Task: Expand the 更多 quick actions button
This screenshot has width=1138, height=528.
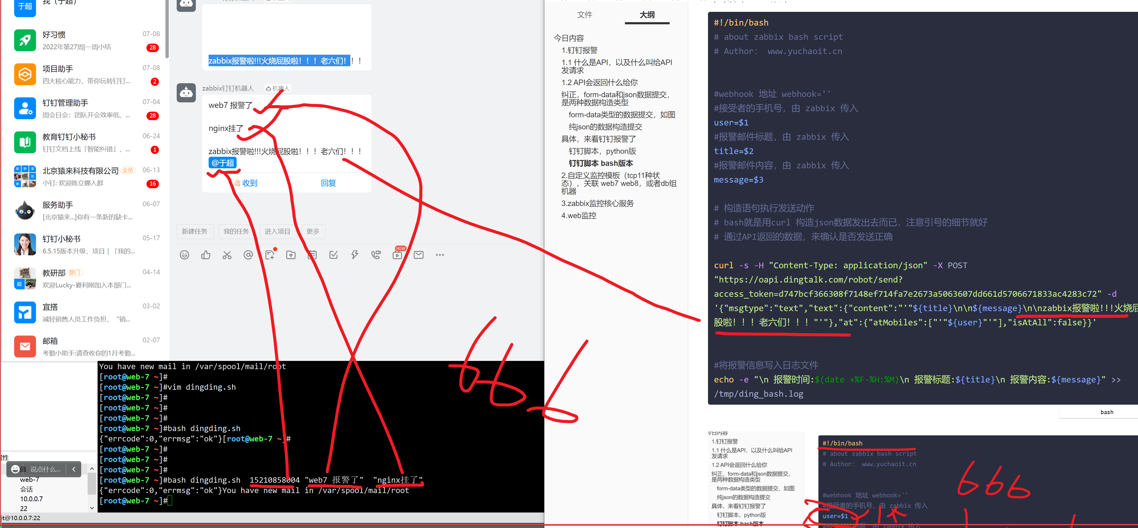Action: 313,231
